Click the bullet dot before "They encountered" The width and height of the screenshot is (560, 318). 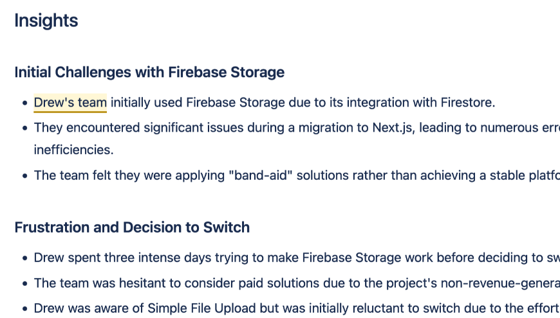(x=24, y=127)
